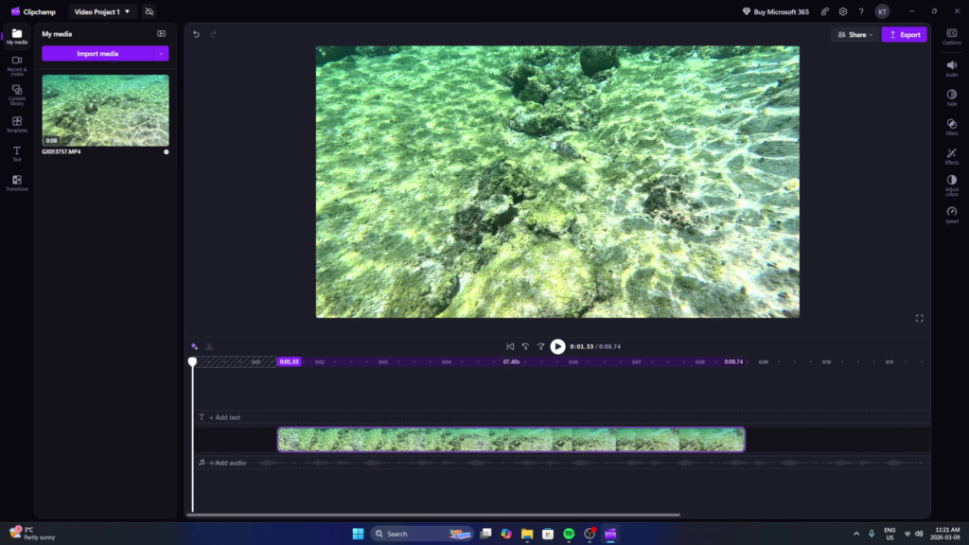
Task: Enter fullscreen preview mode
Action: 919,318
